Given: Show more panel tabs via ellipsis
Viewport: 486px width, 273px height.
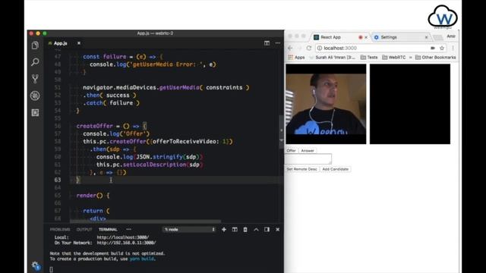Looking at the screenshot, I should pyautogui.click(x=128, y=229).
